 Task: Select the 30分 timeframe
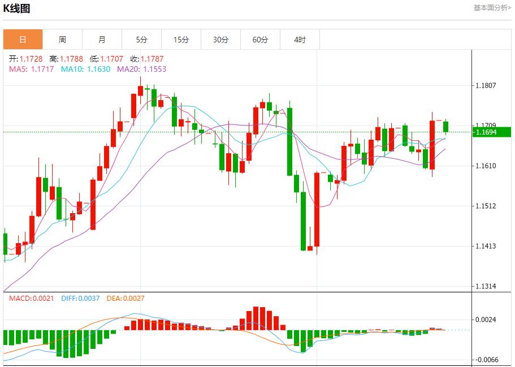tap(221, 39)
